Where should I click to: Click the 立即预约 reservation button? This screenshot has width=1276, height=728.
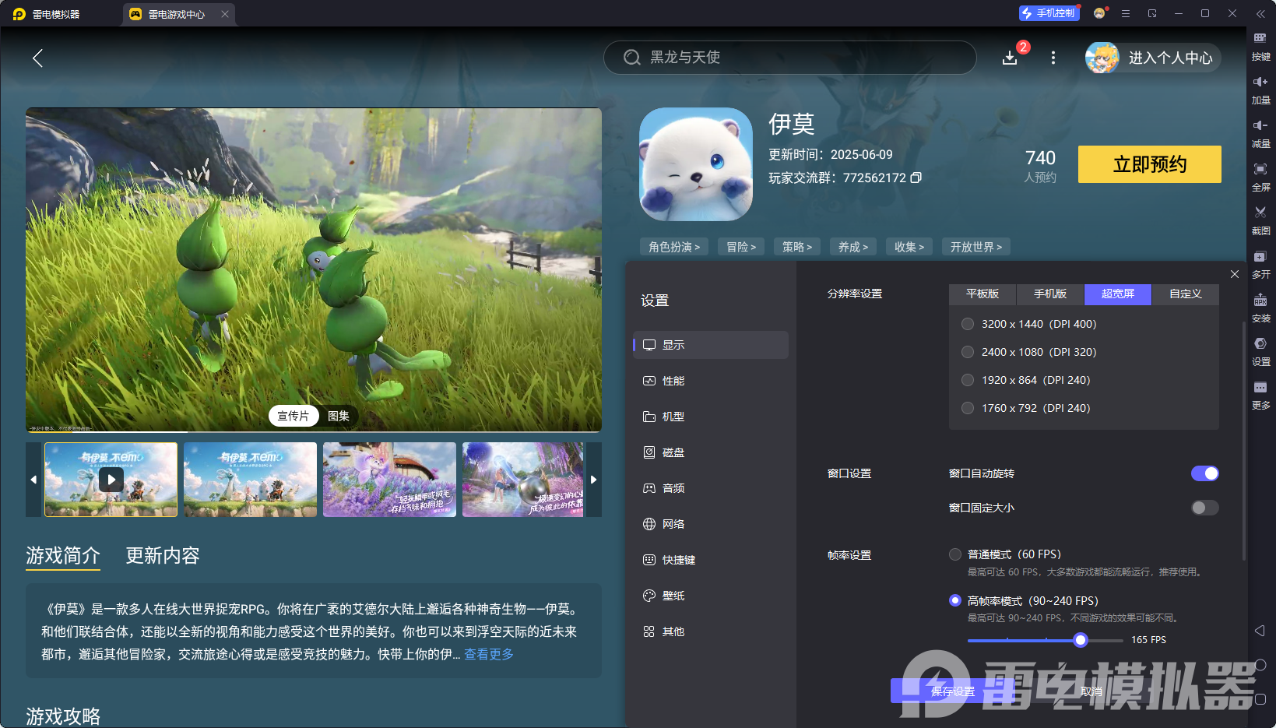pyautogui.click(x=1149, y=164)
